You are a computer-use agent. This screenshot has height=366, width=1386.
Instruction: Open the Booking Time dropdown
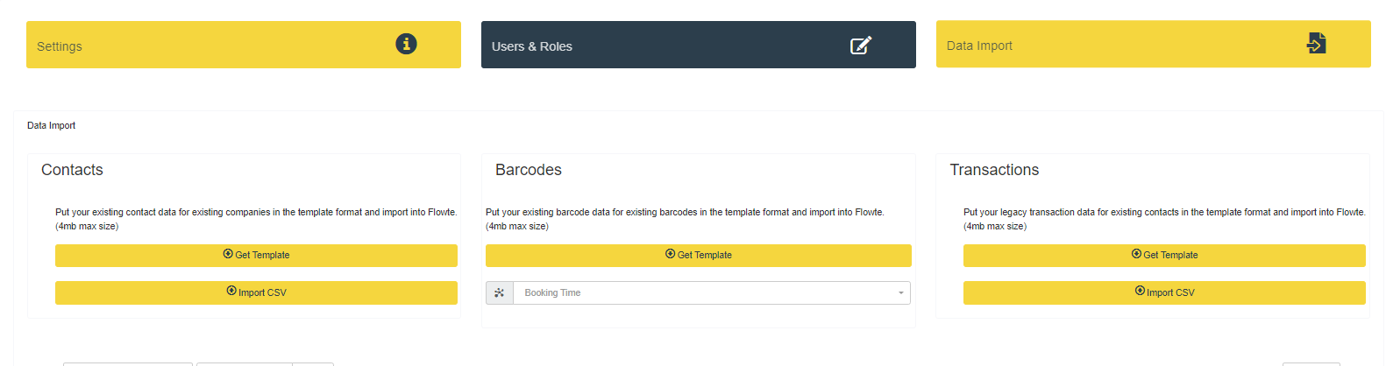point(712,292)
